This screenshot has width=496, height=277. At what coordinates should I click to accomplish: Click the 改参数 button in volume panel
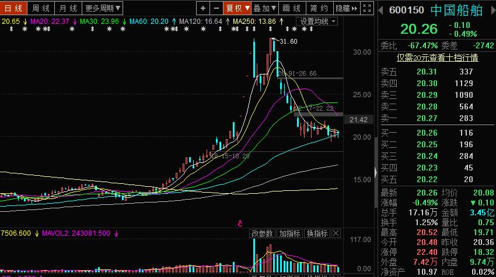[262, 233]
